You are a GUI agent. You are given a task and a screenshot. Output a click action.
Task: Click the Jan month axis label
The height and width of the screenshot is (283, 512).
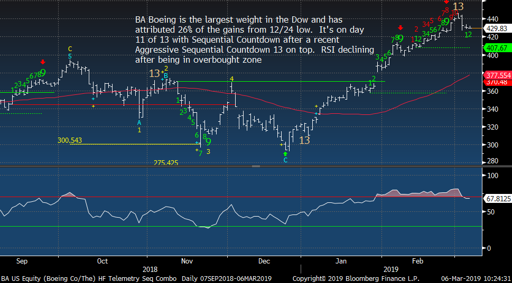point(341,261)
